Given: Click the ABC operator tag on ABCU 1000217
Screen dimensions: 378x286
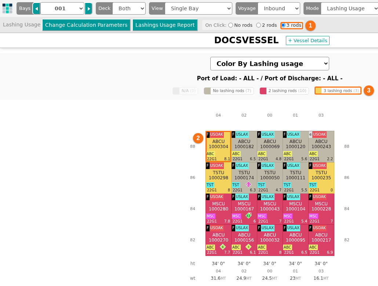Looking at the screenshot, I should pos(313,247).
